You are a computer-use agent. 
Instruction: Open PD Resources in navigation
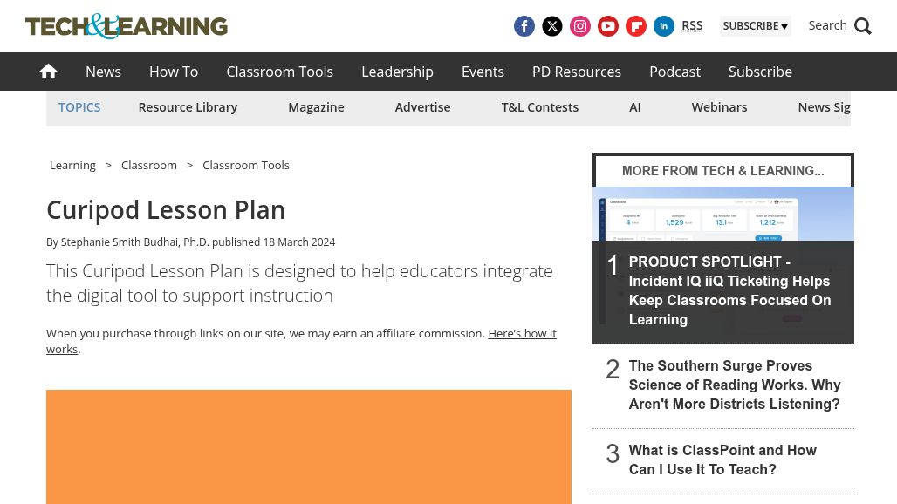pyautogui.click(x=577, y=72)
